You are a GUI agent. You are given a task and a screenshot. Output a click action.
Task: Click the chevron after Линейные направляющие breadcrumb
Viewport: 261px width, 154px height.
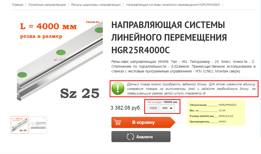tap(68, 5)
